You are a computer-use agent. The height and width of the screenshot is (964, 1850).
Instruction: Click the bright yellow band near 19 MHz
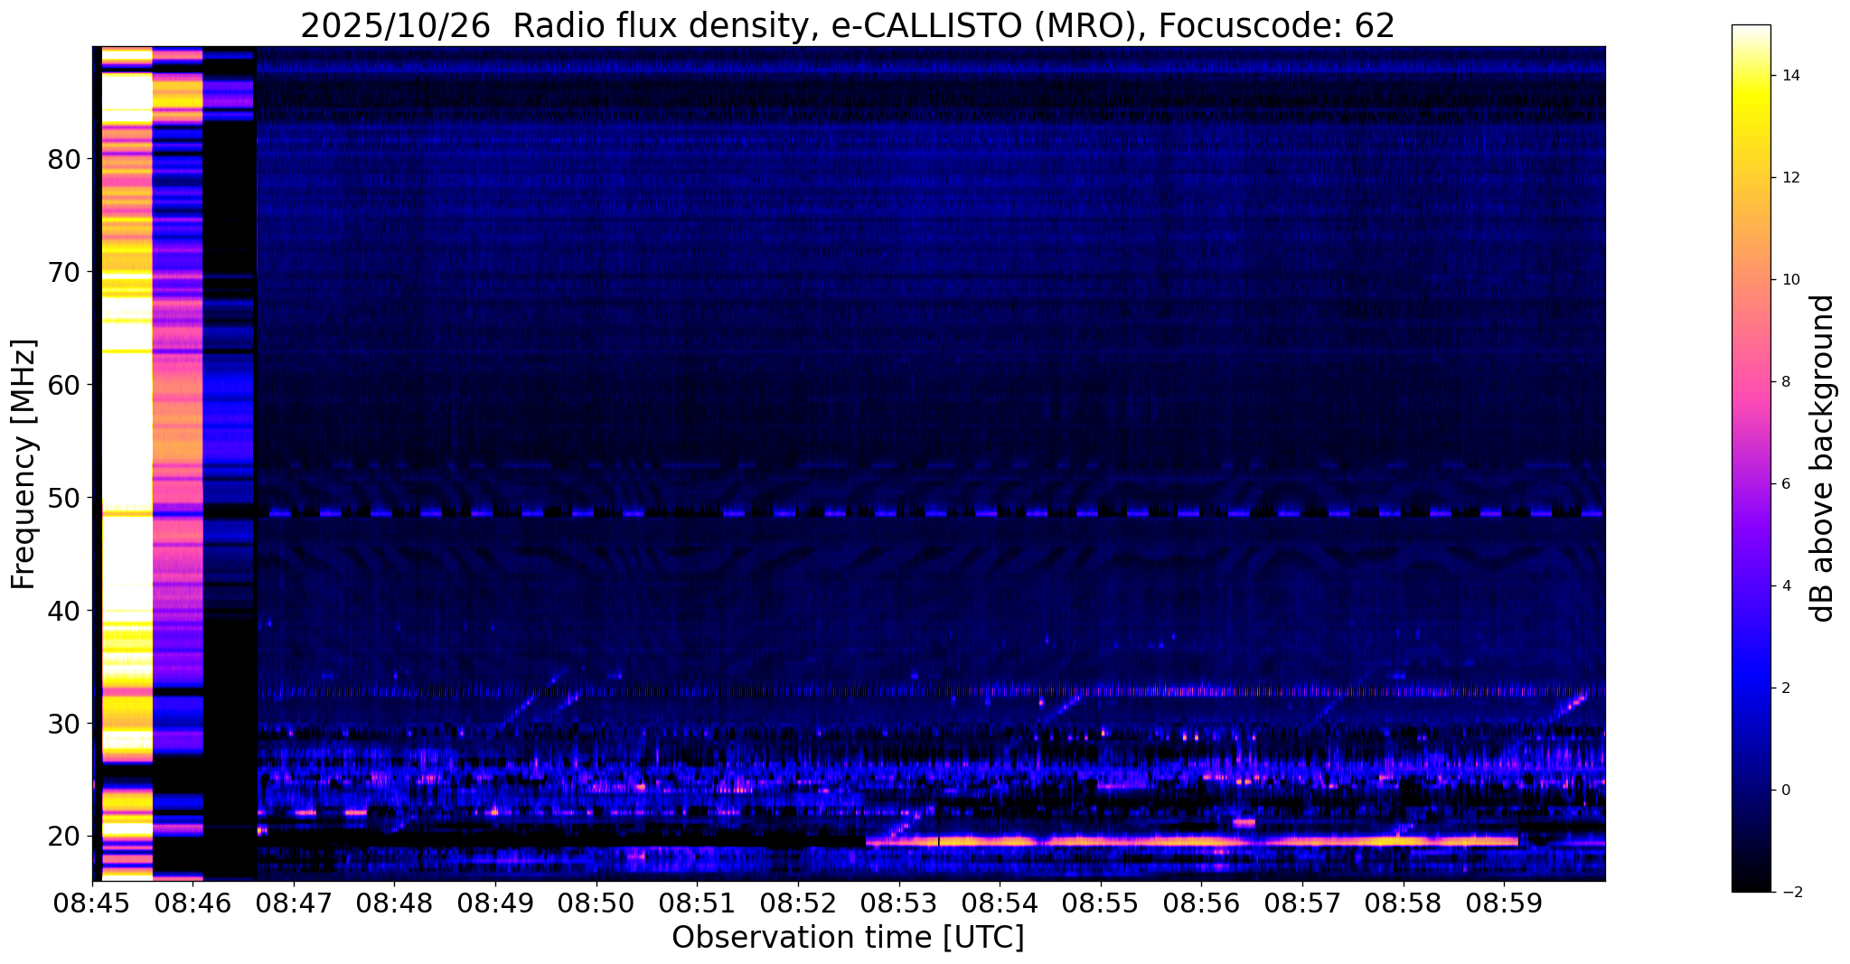point(1175,841)
